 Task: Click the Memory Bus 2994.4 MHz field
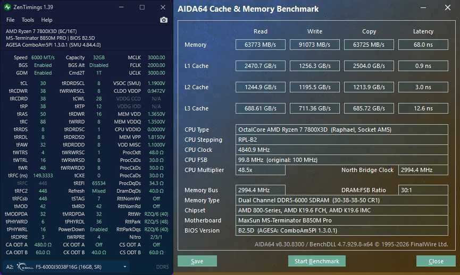tap(261, 190)
